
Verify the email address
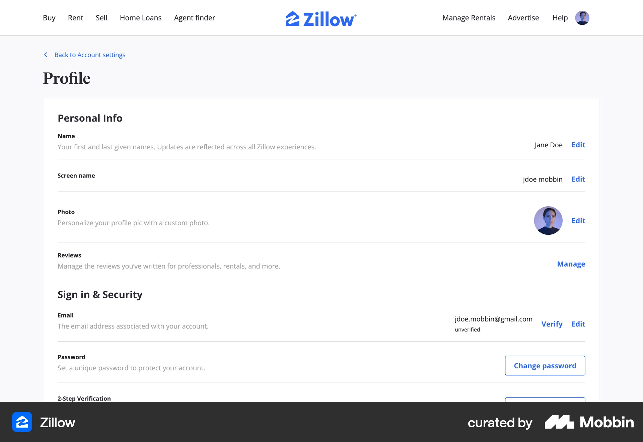(x=552, y=324)
